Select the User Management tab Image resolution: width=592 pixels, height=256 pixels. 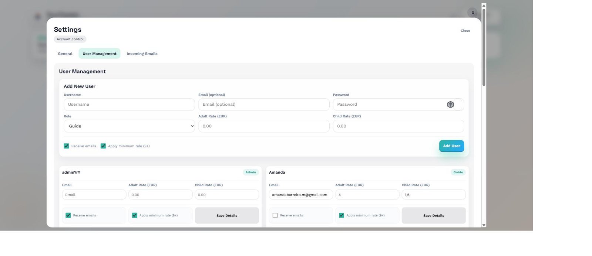100,54
